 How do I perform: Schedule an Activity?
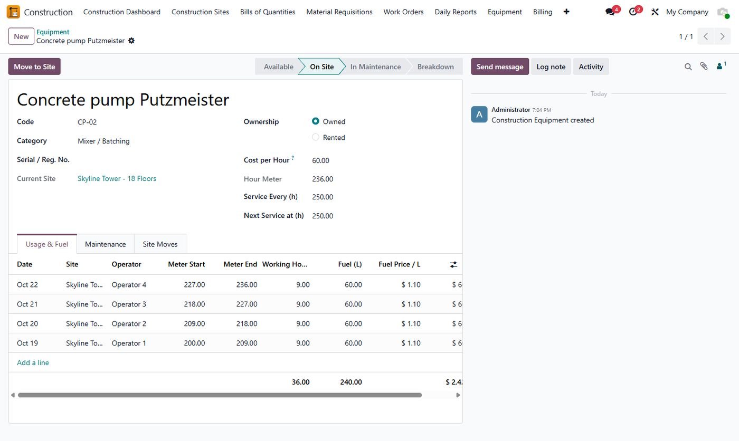591,66
